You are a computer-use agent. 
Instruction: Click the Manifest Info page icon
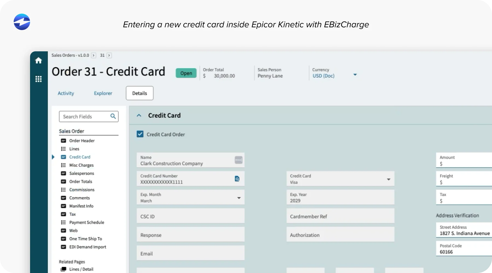63,206
